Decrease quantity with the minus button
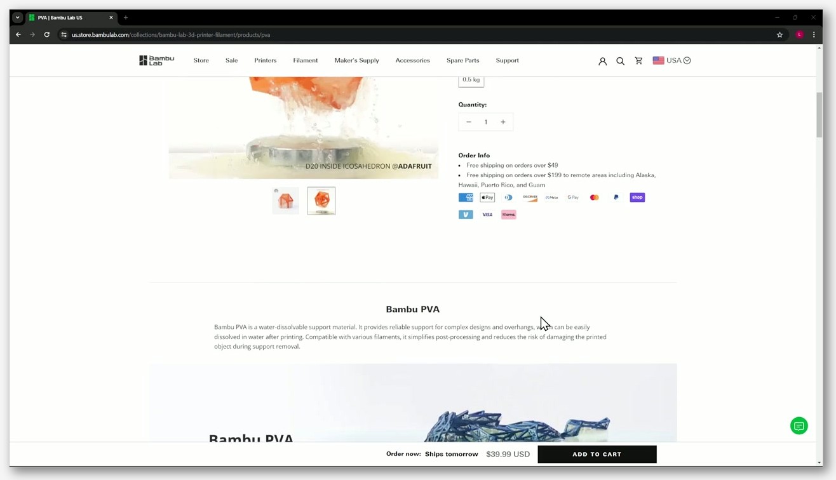The width and height of the screenshot is (836, 480). 469,122
